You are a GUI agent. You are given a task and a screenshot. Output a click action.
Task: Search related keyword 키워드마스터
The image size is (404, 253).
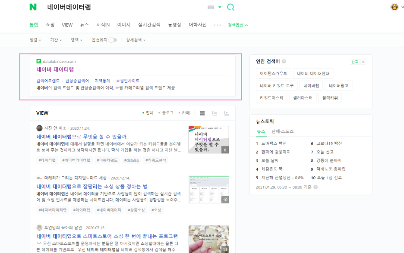pos(271,98)
